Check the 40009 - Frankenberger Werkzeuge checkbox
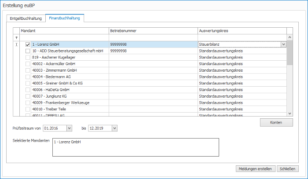The height and width of the screenshot is (179, 308). coord(28,103)
